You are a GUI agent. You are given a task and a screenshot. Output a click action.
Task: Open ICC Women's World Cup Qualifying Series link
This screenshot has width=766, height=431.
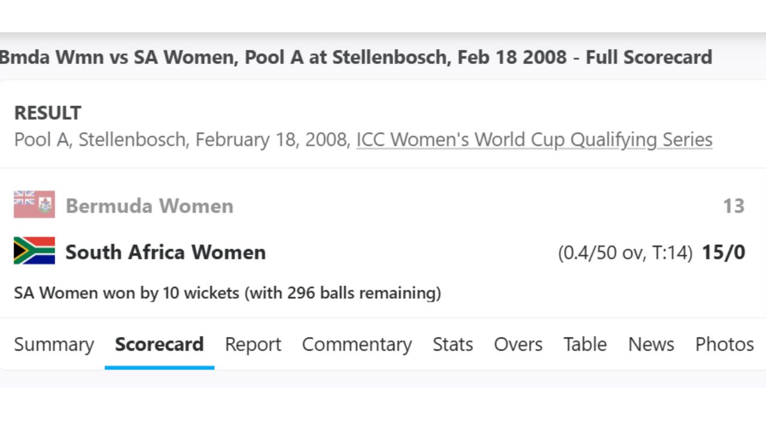534,139
